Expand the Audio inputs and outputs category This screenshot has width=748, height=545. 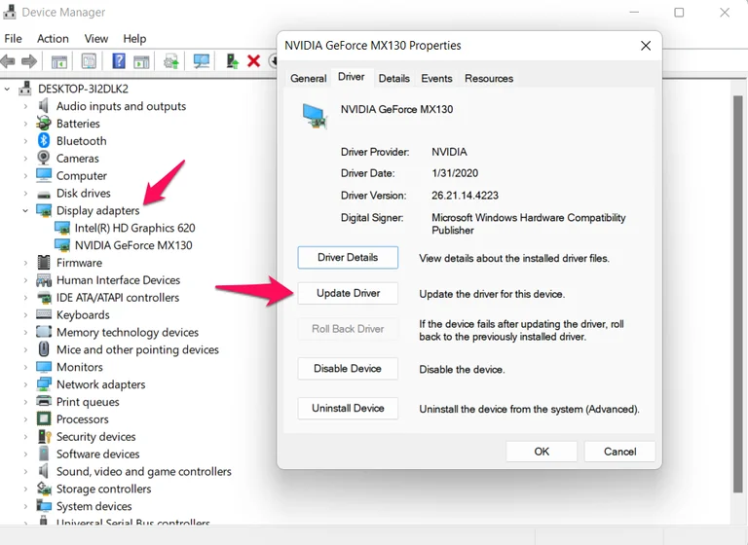(x=25, y=106)
